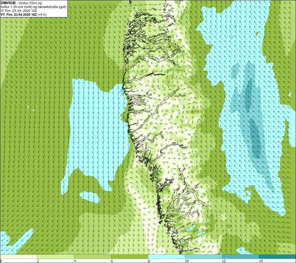Screen dimensions: 296x263
Task: Click the '2' label on the color scale
Action: click(38, 261)
